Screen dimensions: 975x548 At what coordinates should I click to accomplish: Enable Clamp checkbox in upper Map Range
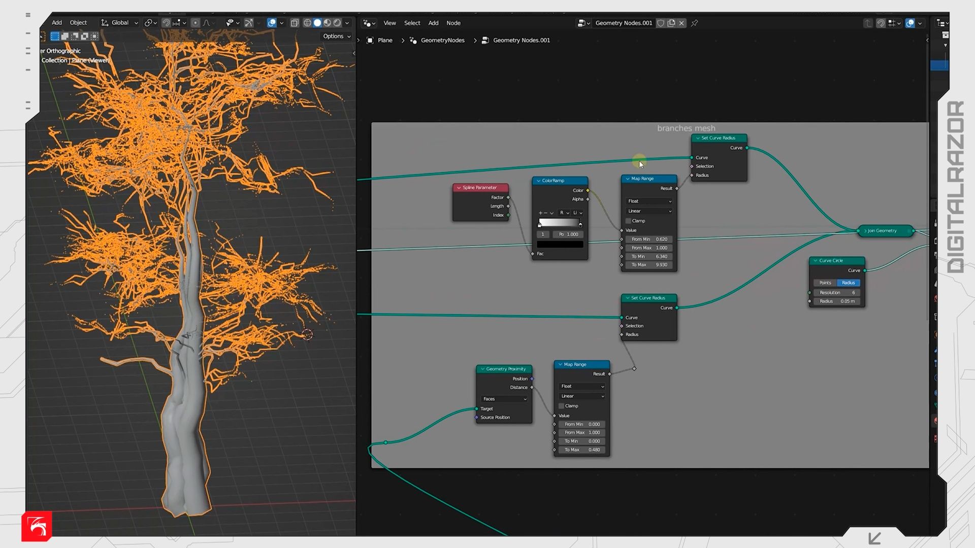click(629, 221)
